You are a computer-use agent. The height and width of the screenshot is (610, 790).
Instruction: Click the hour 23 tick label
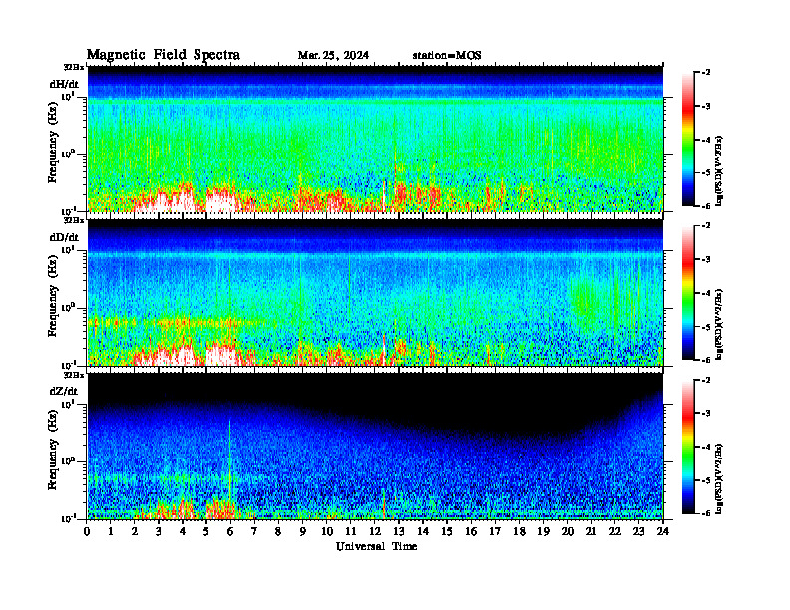click(x=639, y=531)
